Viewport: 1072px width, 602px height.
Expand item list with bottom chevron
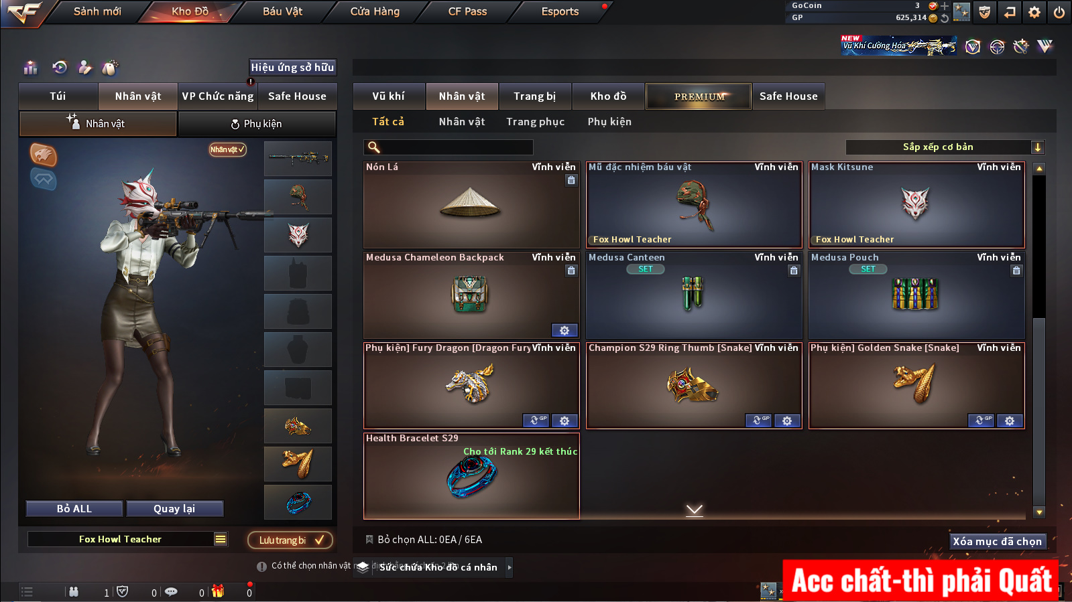[x=695, y=510]
